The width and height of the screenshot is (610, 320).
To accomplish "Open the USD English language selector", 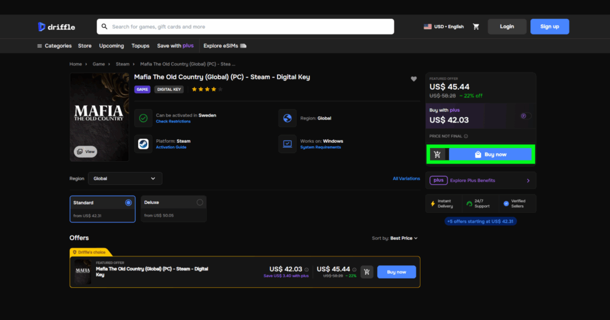I will 444,27.
